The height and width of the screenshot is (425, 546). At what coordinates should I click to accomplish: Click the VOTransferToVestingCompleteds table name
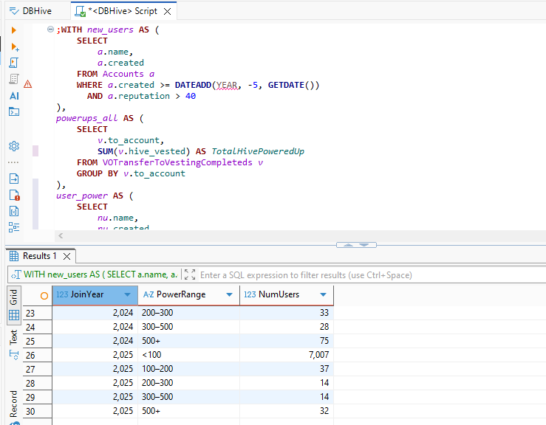(x=177, y=162)
